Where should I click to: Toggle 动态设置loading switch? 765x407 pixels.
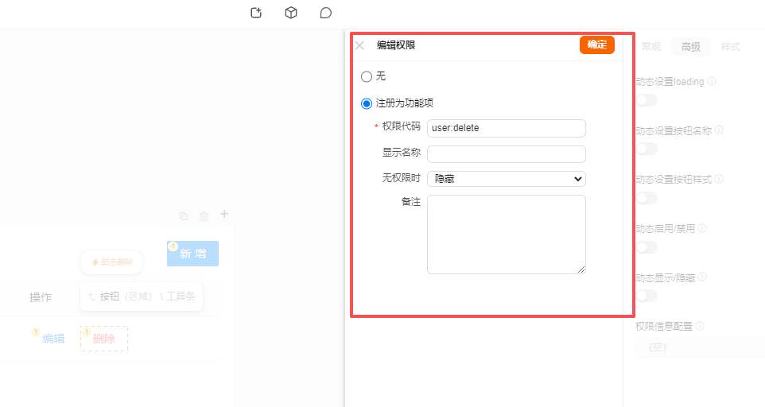coord(647,100)
